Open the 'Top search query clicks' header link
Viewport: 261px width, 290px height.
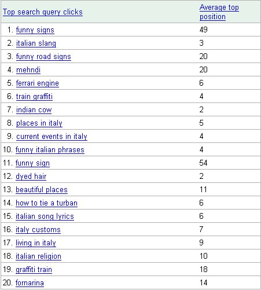point(43,12)
